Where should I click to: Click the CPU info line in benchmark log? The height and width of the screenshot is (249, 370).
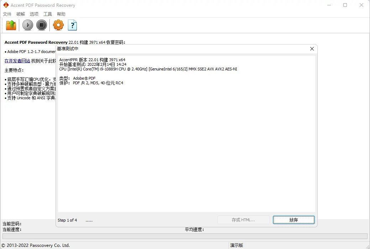[148, 69]
